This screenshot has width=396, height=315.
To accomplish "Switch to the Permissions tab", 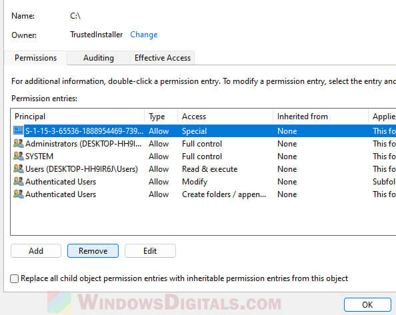I will [x=35, y=58].
